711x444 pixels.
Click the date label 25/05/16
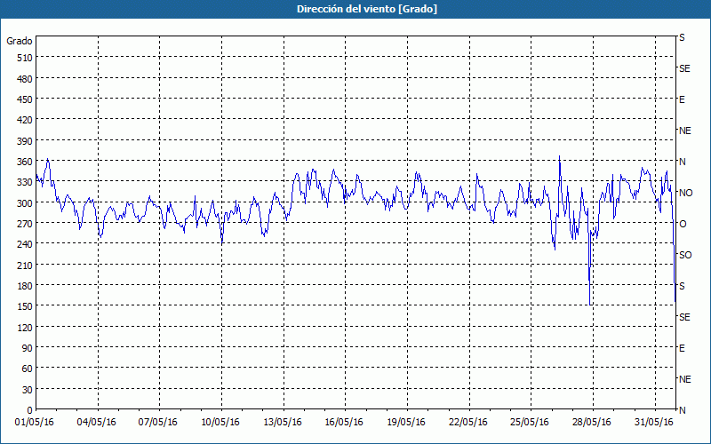point(530,423)
